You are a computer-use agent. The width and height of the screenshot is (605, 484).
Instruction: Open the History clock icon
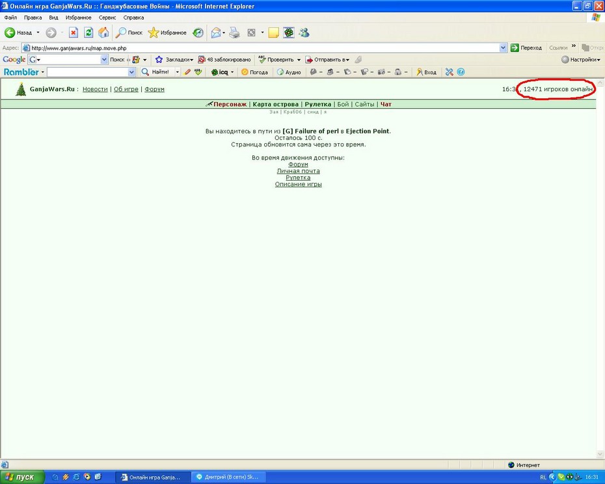tap(198, 33)
